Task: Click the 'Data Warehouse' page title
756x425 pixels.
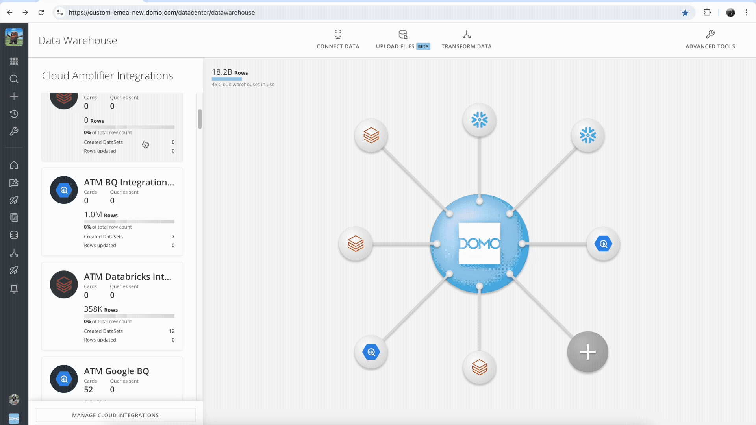Action: [78, 41]
